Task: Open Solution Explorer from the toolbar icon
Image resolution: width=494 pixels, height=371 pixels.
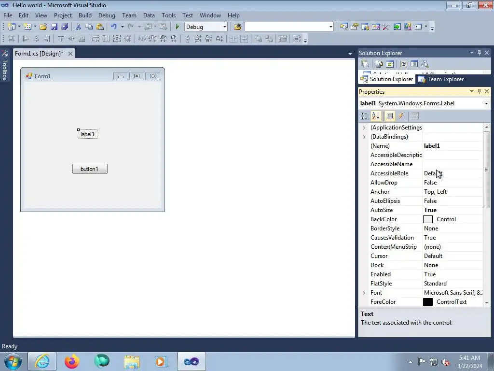Action: (x=343, y=27)
